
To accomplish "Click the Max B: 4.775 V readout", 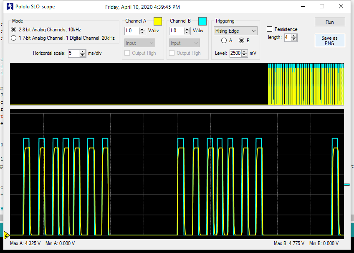I will point(289,243).
